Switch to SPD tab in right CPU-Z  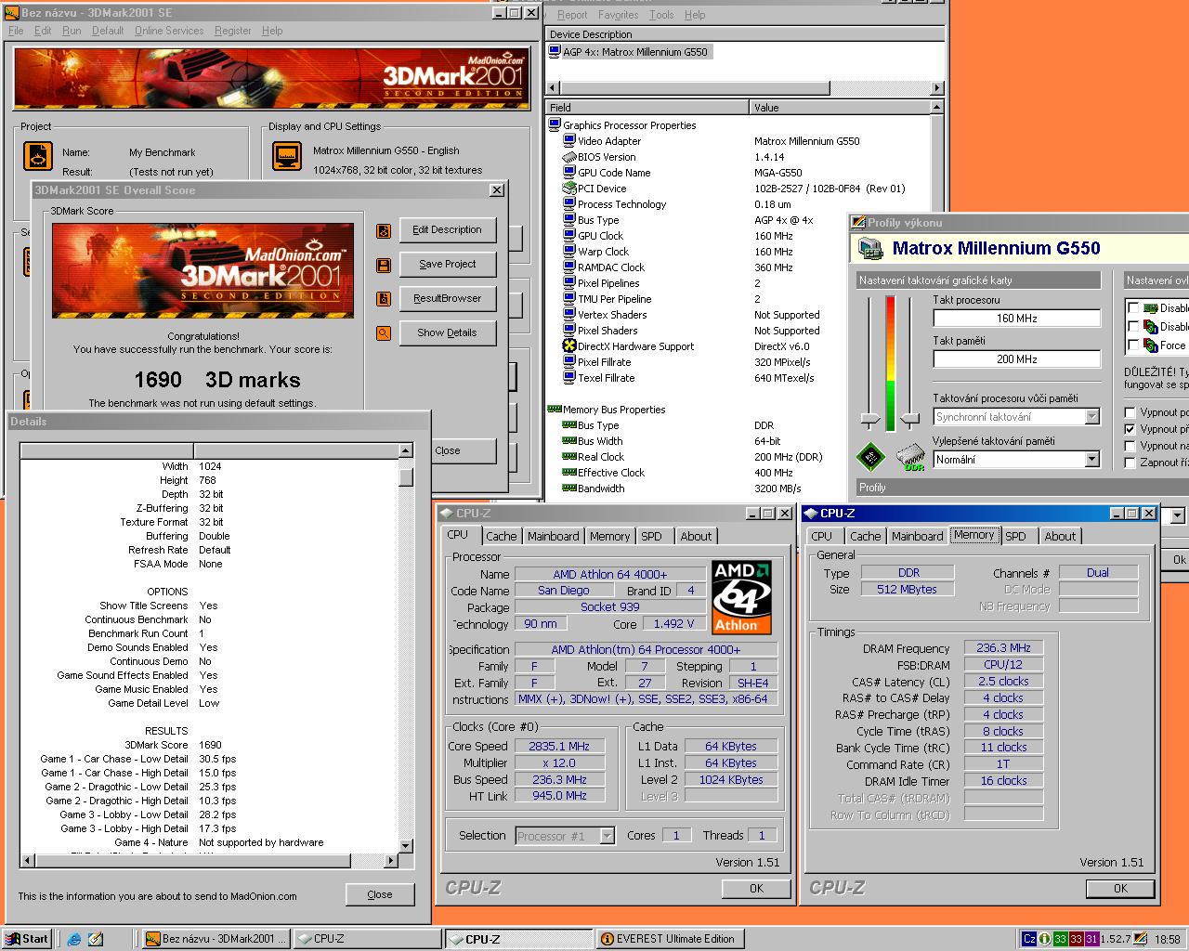pyautogui.click(x=1015, y=536)
